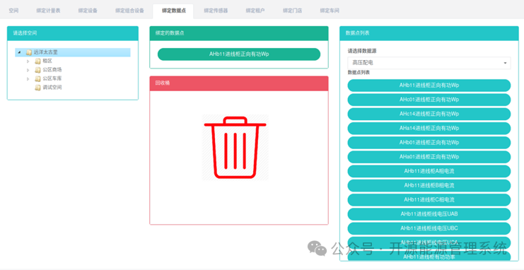
Task: Expand the 公区车库 tree node
Action: 28,79
